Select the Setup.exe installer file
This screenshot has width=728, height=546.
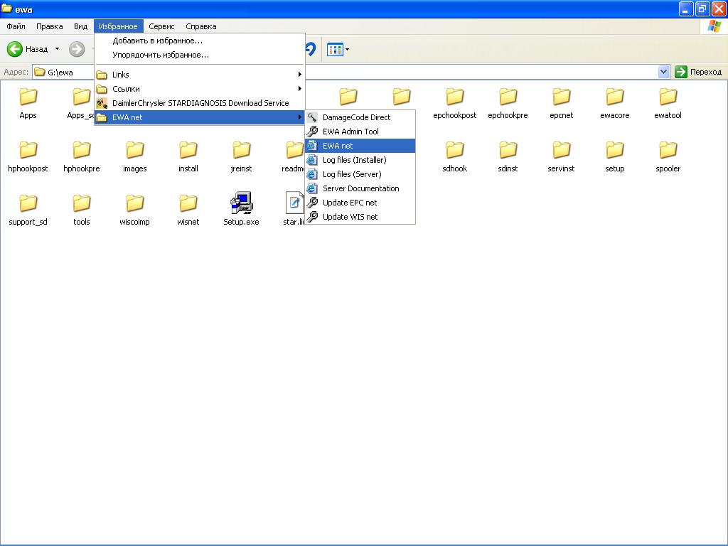pos(242,210)
